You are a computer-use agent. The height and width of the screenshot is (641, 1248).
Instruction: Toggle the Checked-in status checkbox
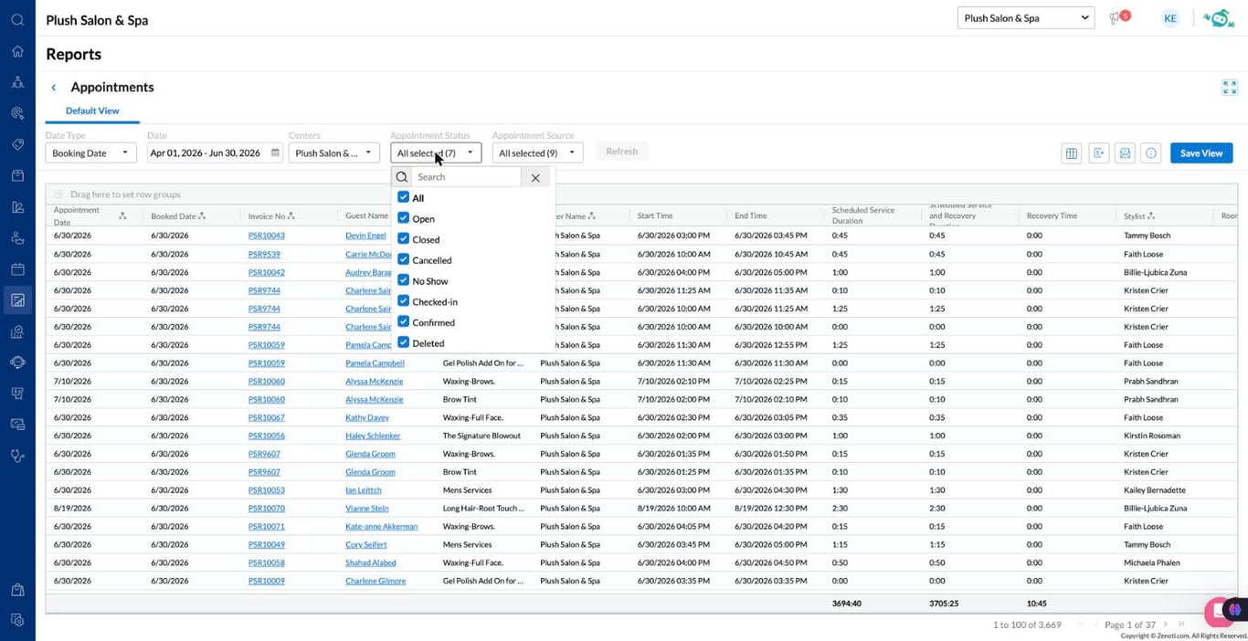(403, 301)
